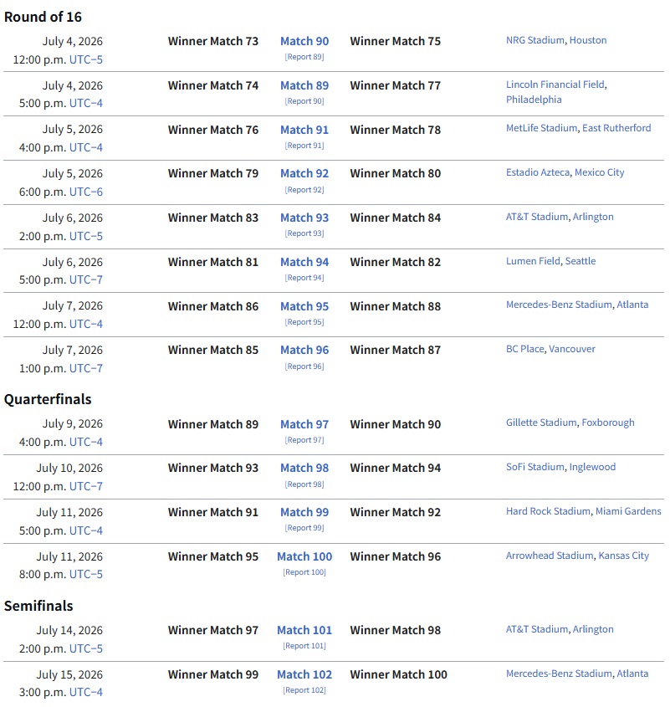The height and width of the screenshot is (707, 670).
Task: Open the Match 90 link
Action: click(x=304, y=41)
